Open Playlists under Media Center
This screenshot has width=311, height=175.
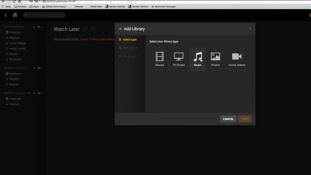[12, 38]
